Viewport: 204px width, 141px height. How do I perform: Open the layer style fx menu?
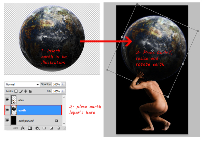(23, 128)
